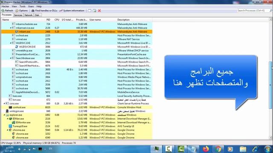Switch to the Services tab
The height and width of the screenshot is (153, 273).
click(x=18, y=15)
